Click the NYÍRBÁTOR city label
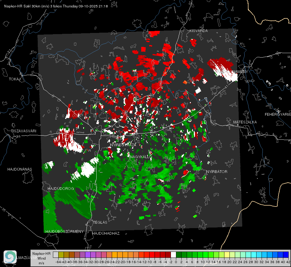The height and width of the screenshot is (267, 291). (217, 172)
